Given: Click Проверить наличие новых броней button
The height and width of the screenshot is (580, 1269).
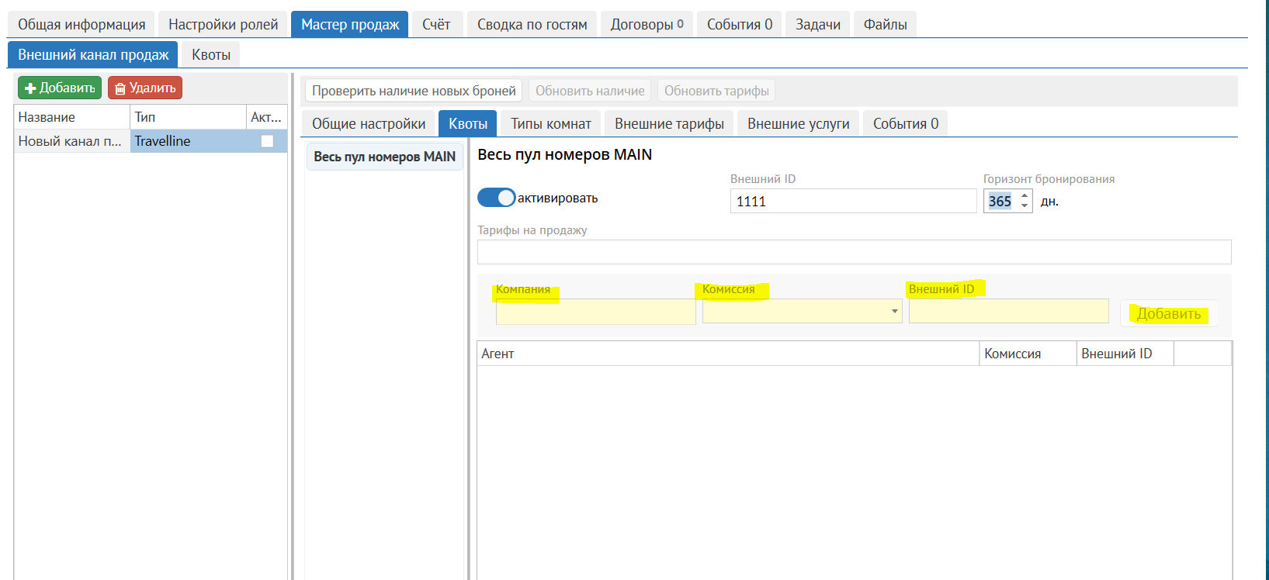Looking at the screenshot, I should (x=414, y=91).
